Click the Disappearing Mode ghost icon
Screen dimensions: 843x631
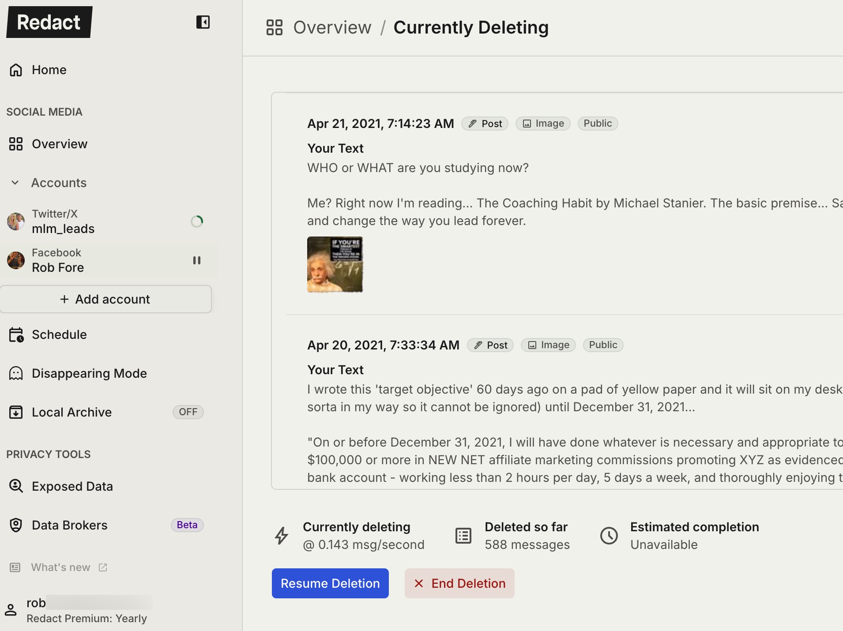[x=16, y=373]
